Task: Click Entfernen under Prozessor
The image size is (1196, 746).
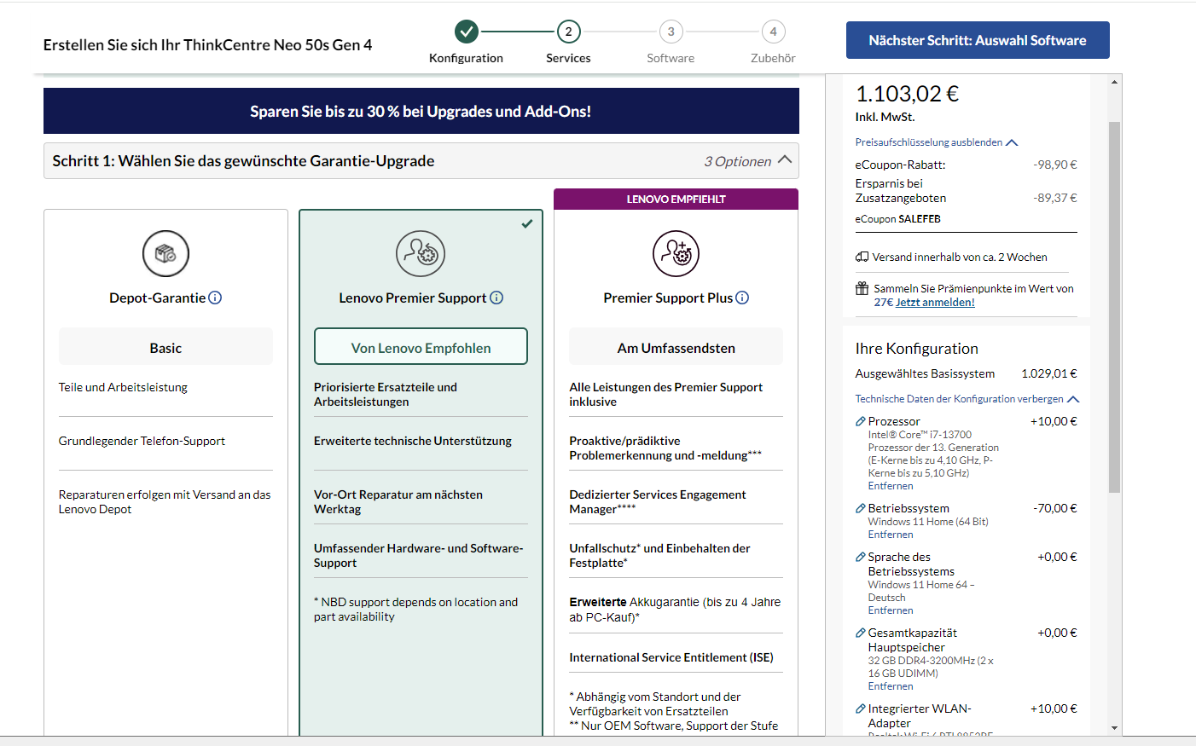Action: 891,486
